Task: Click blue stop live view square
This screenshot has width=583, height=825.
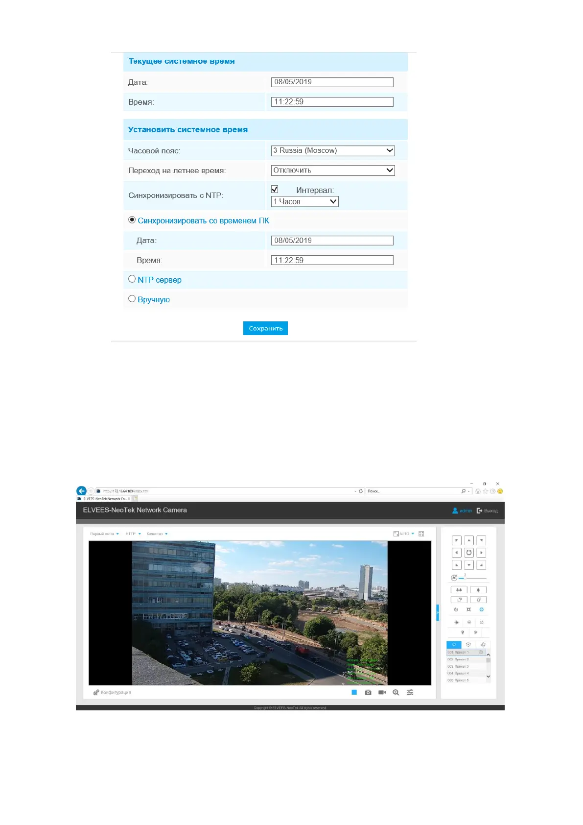Action: [354, 692]
